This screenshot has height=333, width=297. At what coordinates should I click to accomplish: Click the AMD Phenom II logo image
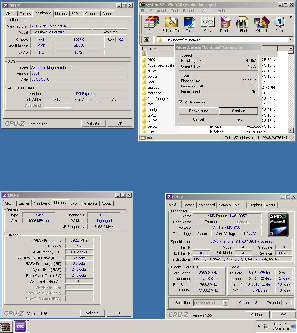pos(278,225)
